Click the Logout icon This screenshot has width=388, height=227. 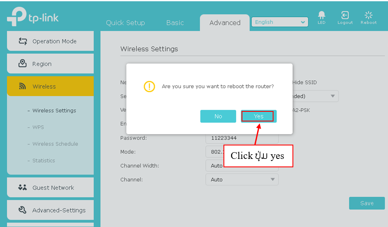coord(345,17)
